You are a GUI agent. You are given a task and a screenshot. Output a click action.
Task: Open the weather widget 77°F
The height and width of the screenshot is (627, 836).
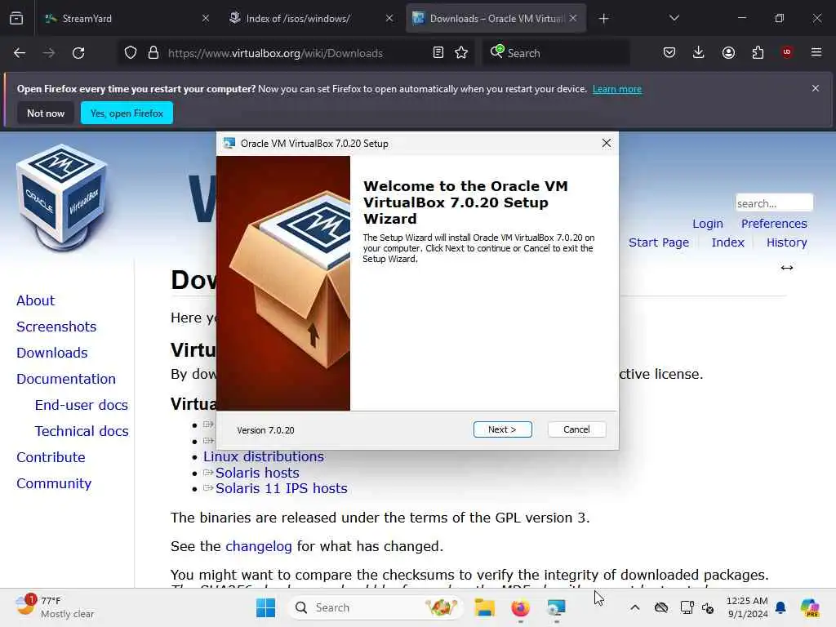[x=55, y=607]
